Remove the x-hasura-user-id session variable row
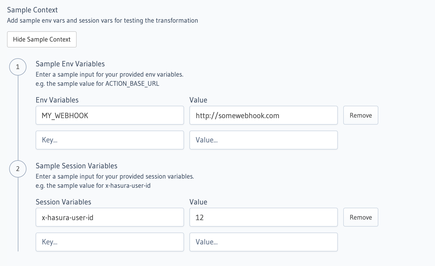This screenshot has width=435, height=266. pyautogui.click(x=361, y=217)
